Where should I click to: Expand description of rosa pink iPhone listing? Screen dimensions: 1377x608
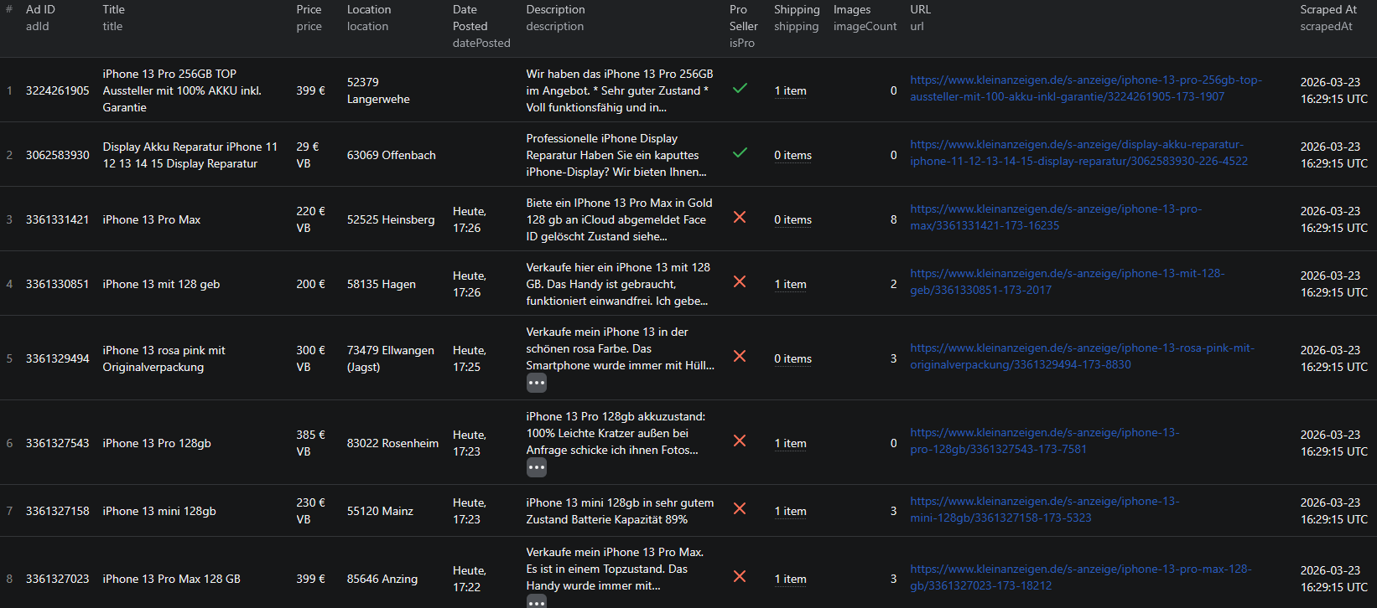pos(537,384)
